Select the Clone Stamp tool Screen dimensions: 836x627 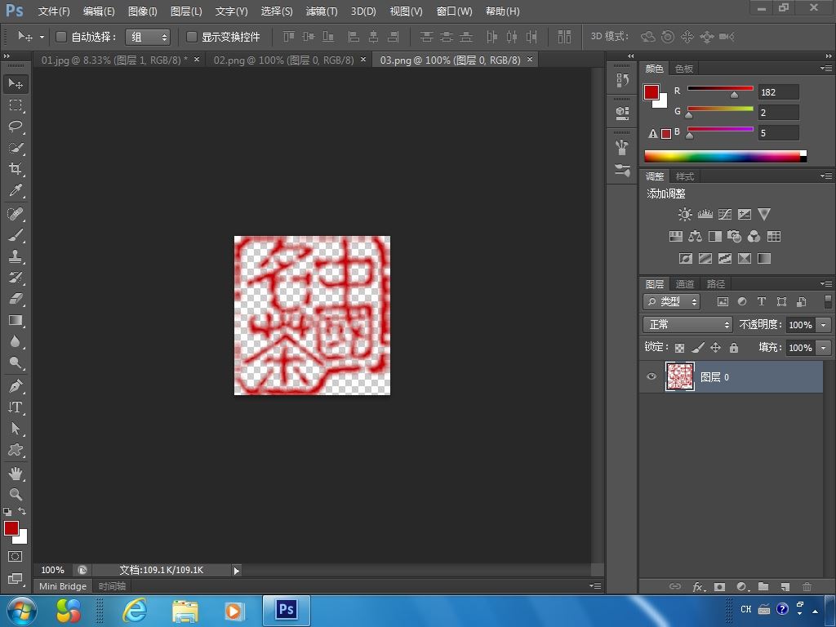16,256
